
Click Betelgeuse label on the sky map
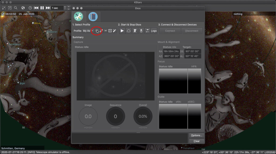tap(15, 44)
